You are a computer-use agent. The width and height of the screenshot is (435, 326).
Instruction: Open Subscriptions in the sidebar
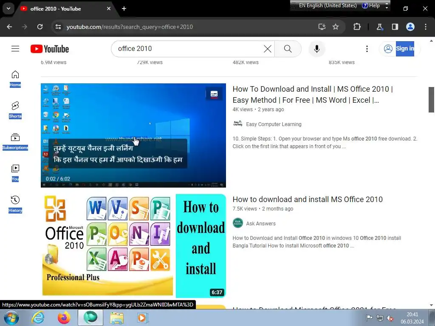click(x=15, y=141)
